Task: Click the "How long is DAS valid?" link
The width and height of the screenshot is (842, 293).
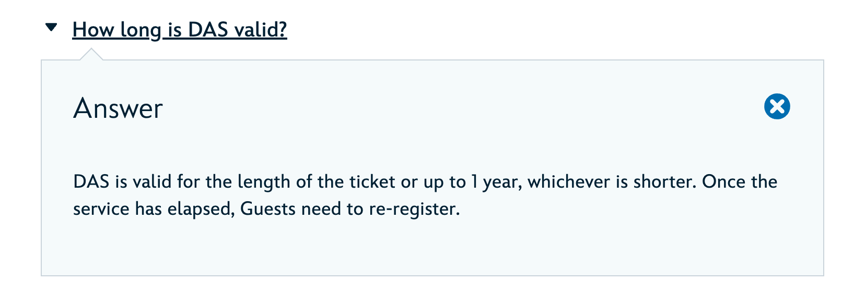Action: coord(180,30)
